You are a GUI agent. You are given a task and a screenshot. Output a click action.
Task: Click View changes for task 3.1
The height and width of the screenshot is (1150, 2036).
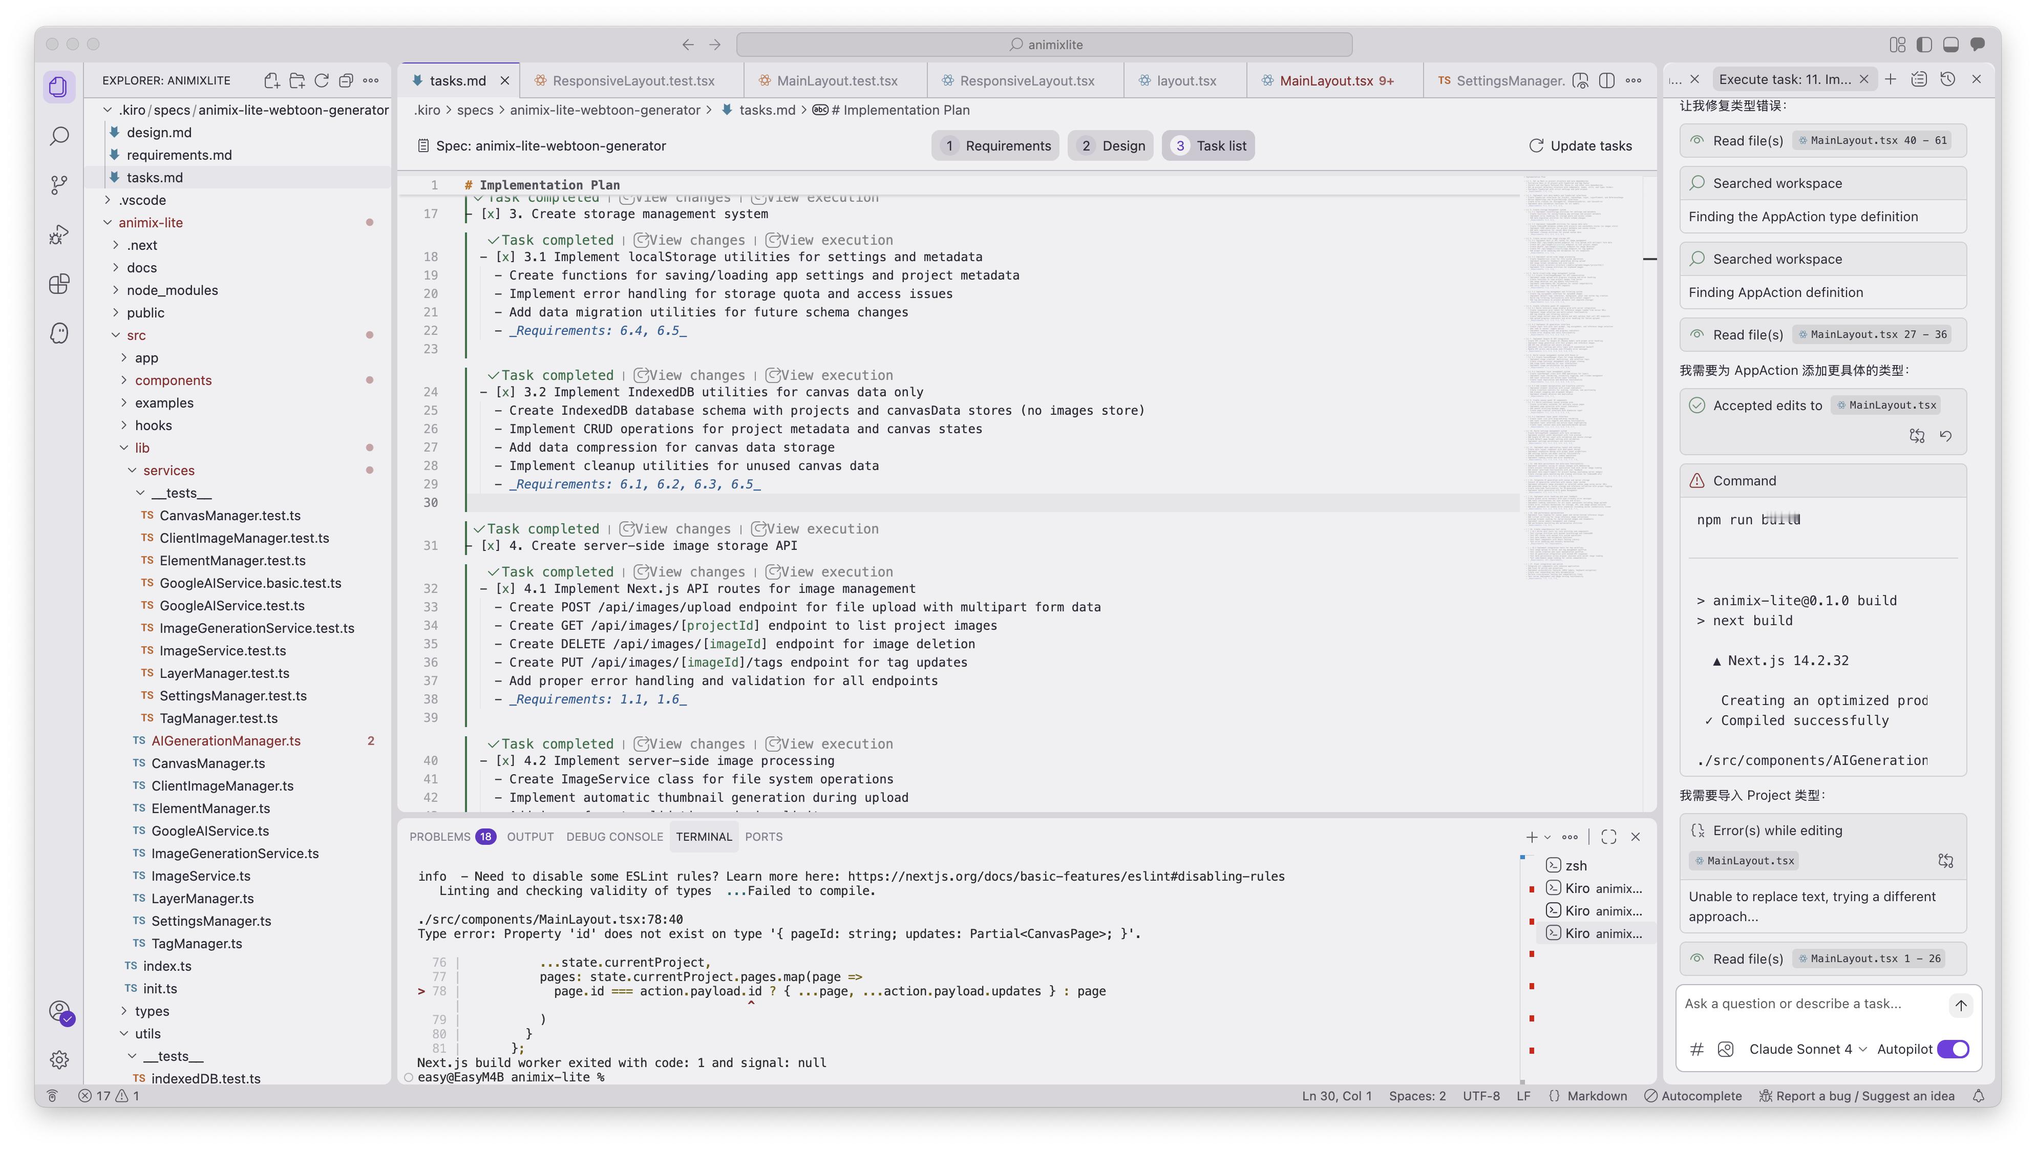(689, 240)
